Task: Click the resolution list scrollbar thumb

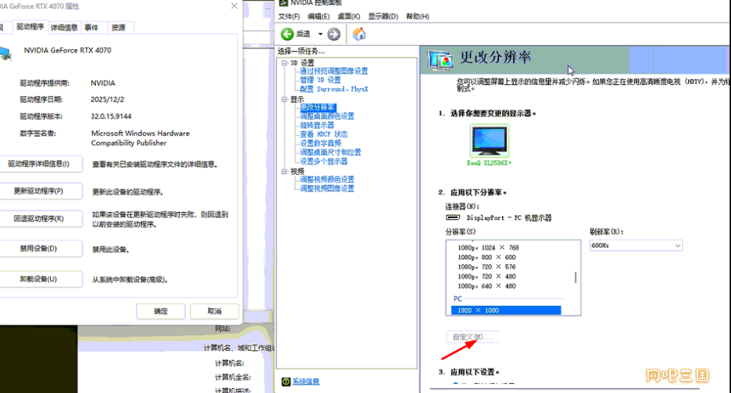Action: coord(575,277)
